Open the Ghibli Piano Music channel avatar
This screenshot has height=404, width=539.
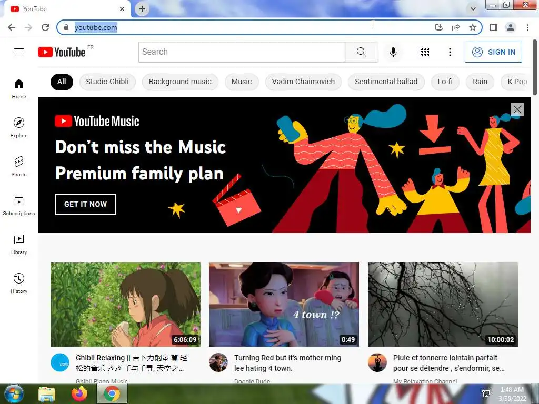click(x=60, y=362)
